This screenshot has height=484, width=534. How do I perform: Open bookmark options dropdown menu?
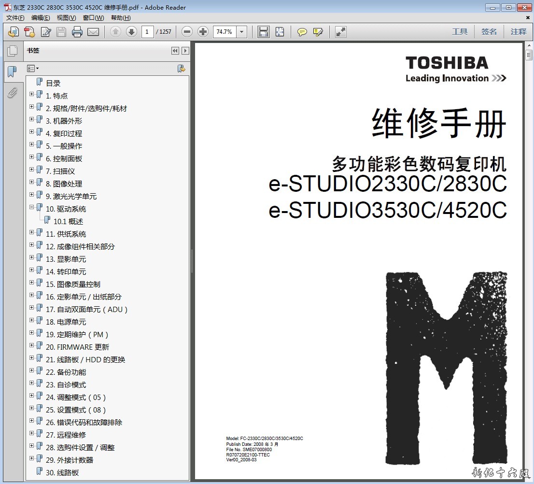[x=33, y=69]
